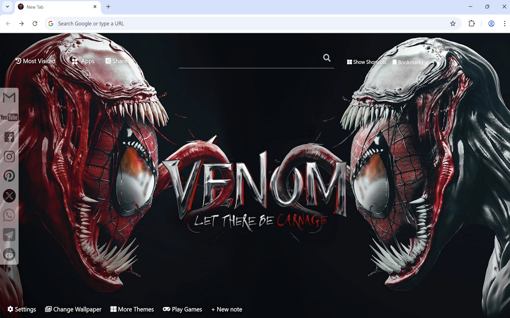The image size is (510, 318).
Task: Open YouTube from the sidebar
Action: point(9,117)
